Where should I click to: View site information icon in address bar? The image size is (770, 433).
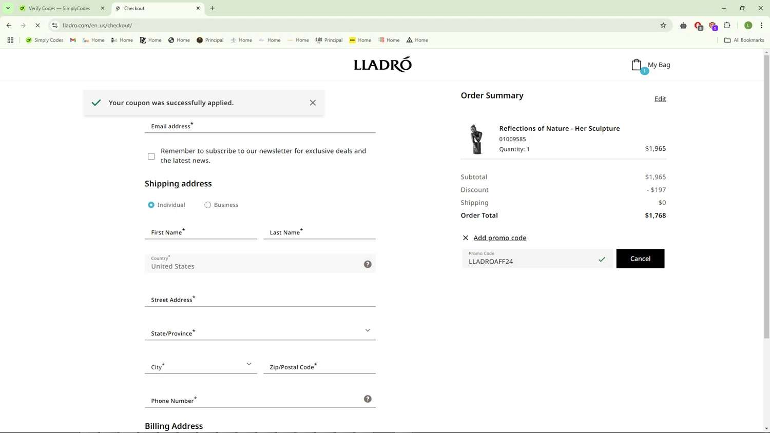point(55,25)
